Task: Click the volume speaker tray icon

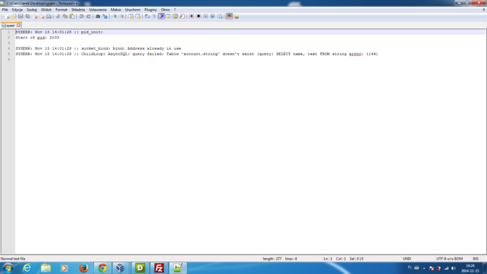Action: click(453, 268)
